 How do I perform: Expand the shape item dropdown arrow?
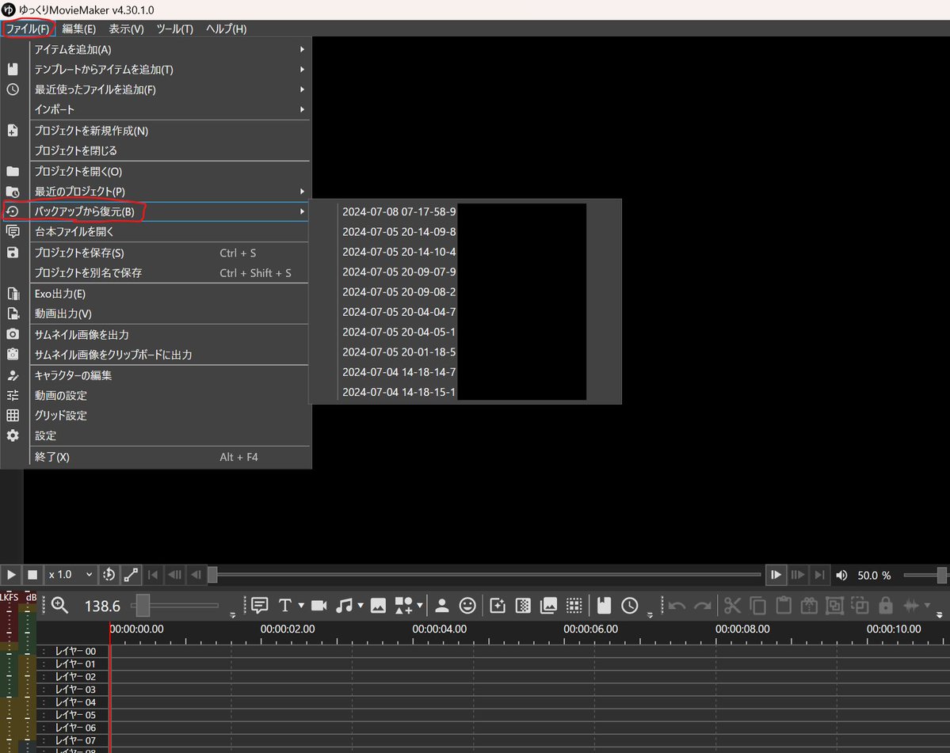[420, 605]
